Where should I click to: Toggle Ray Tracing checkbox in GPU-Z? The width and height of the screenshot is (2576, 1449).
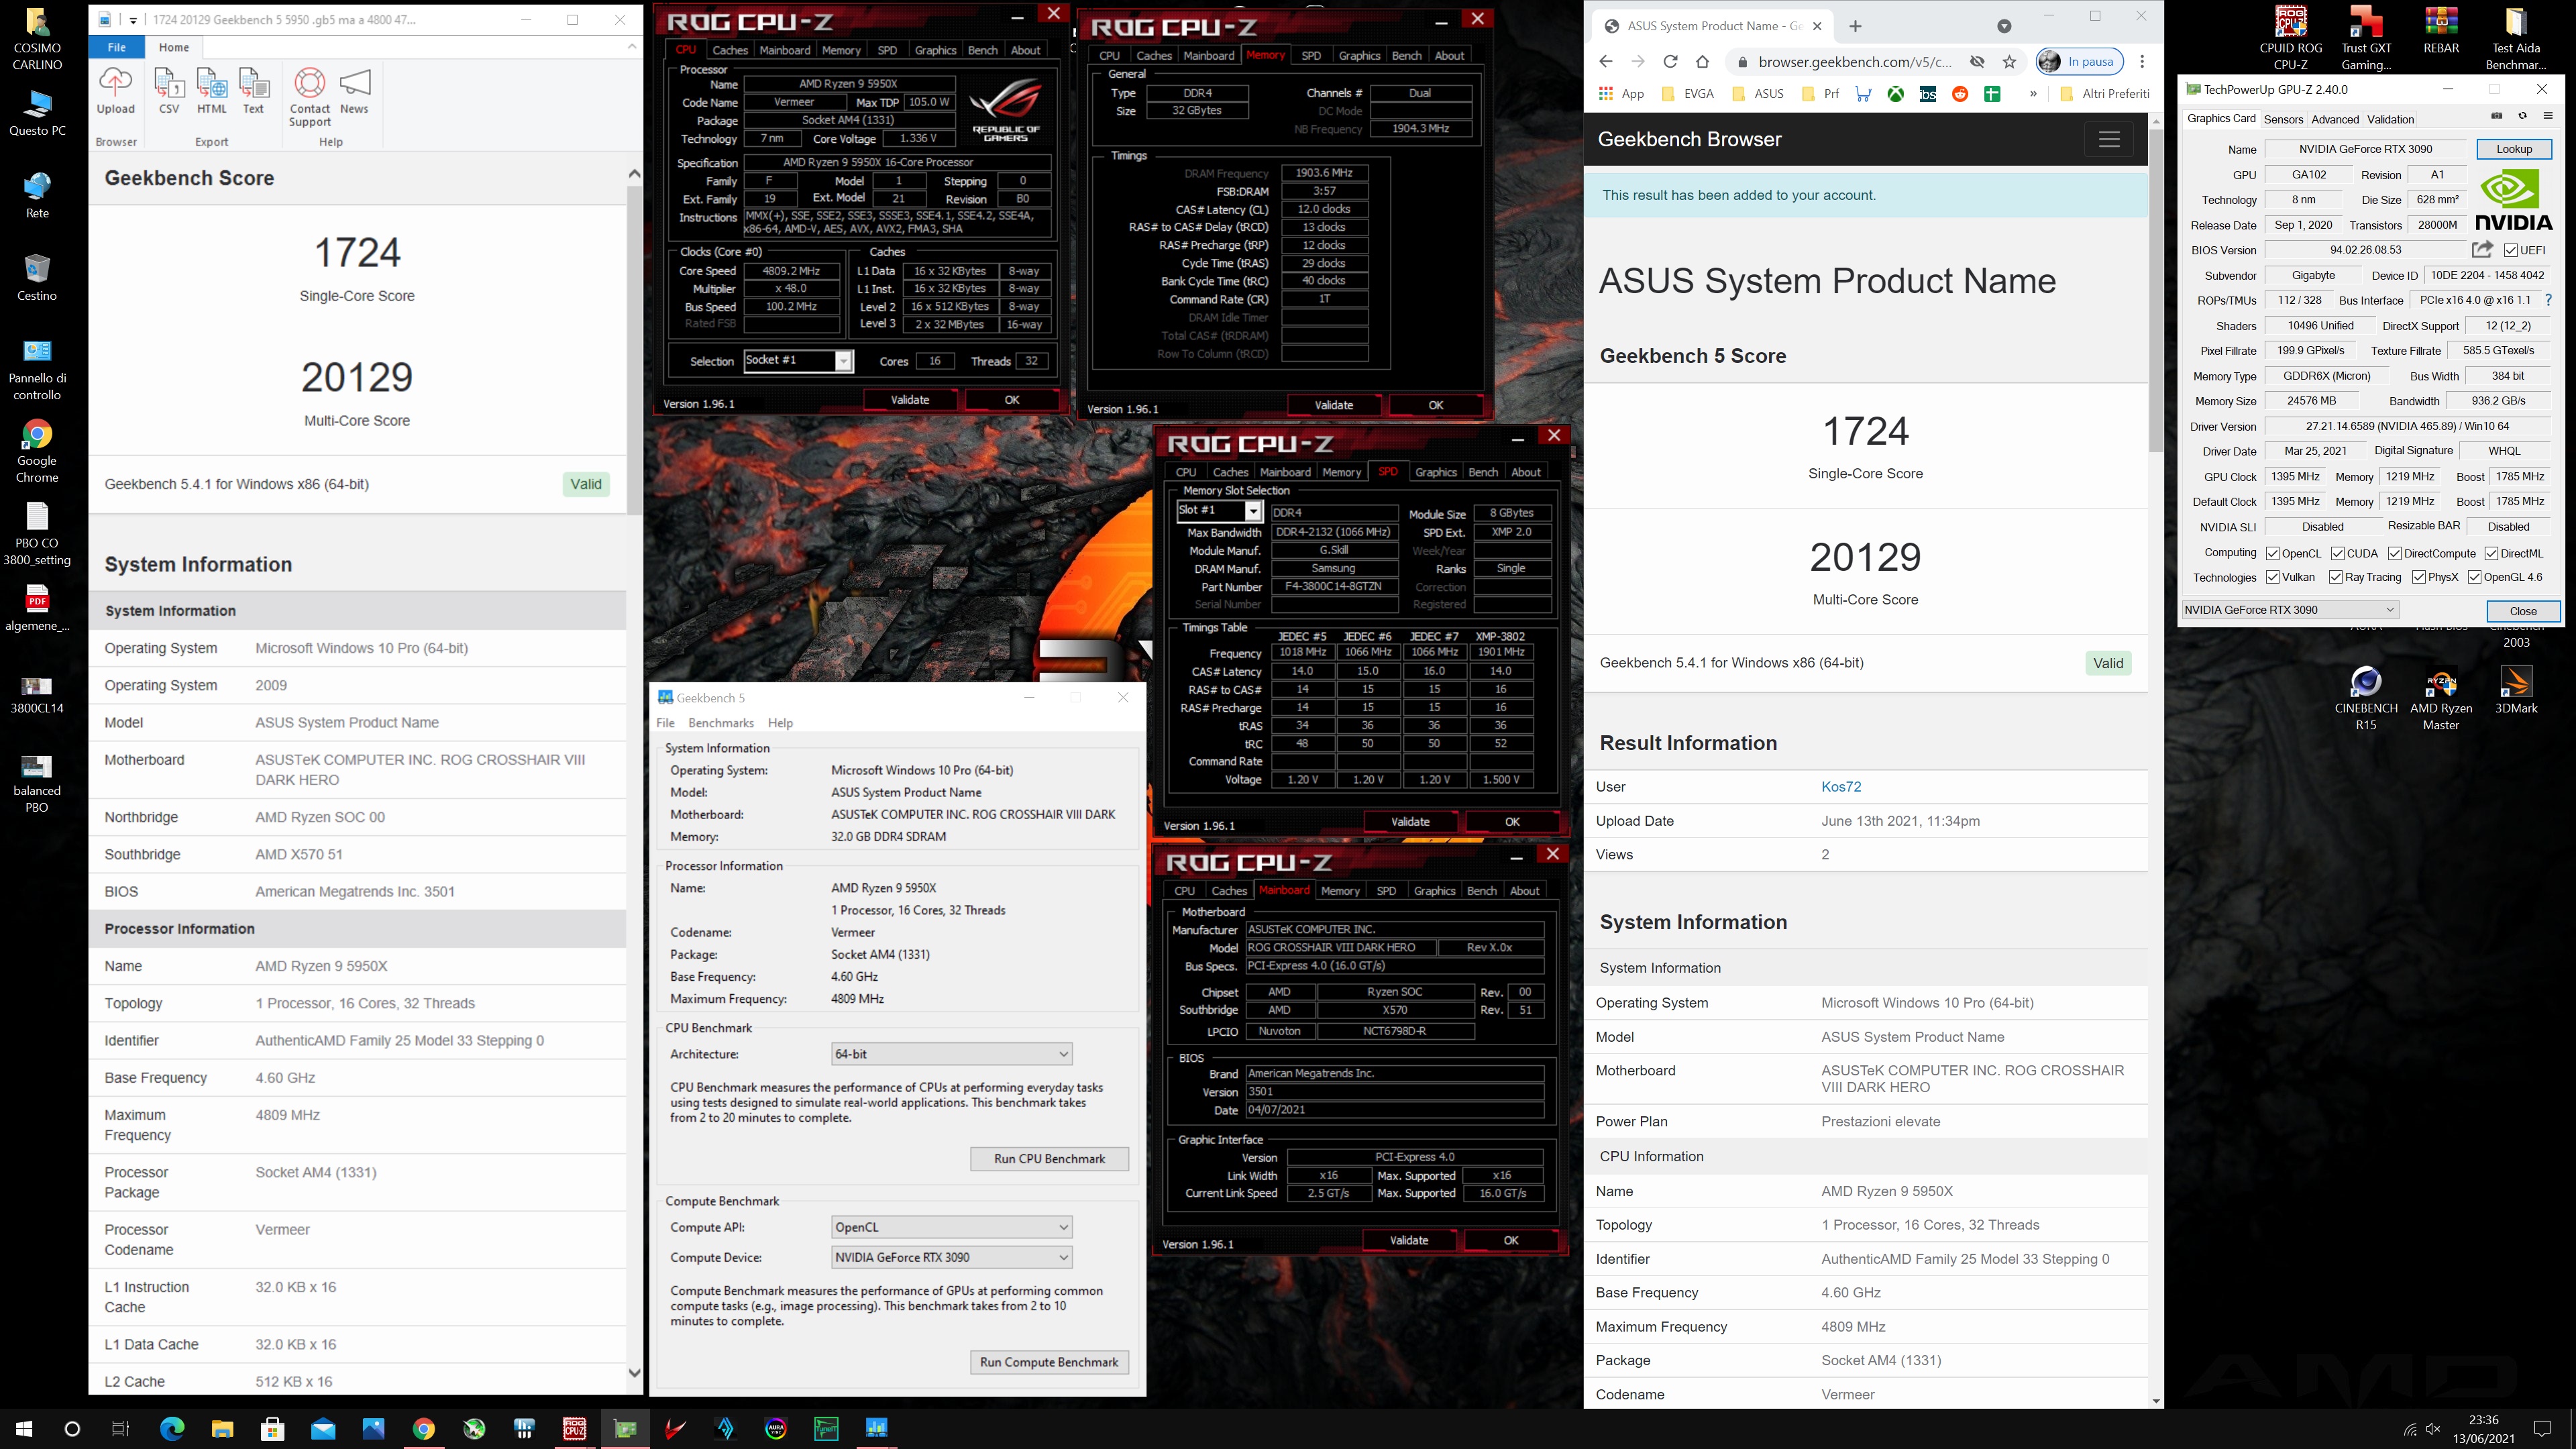pos(2336,577)
